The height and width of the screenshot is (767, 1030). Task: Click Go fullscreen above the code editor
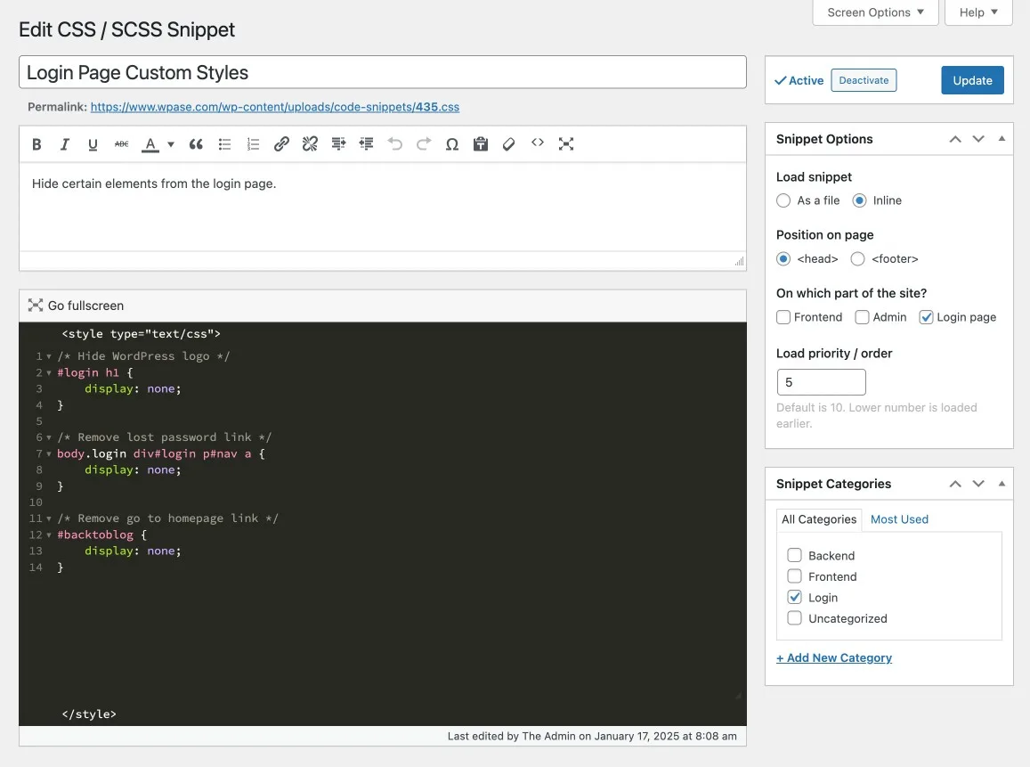(x=77, y=306)
